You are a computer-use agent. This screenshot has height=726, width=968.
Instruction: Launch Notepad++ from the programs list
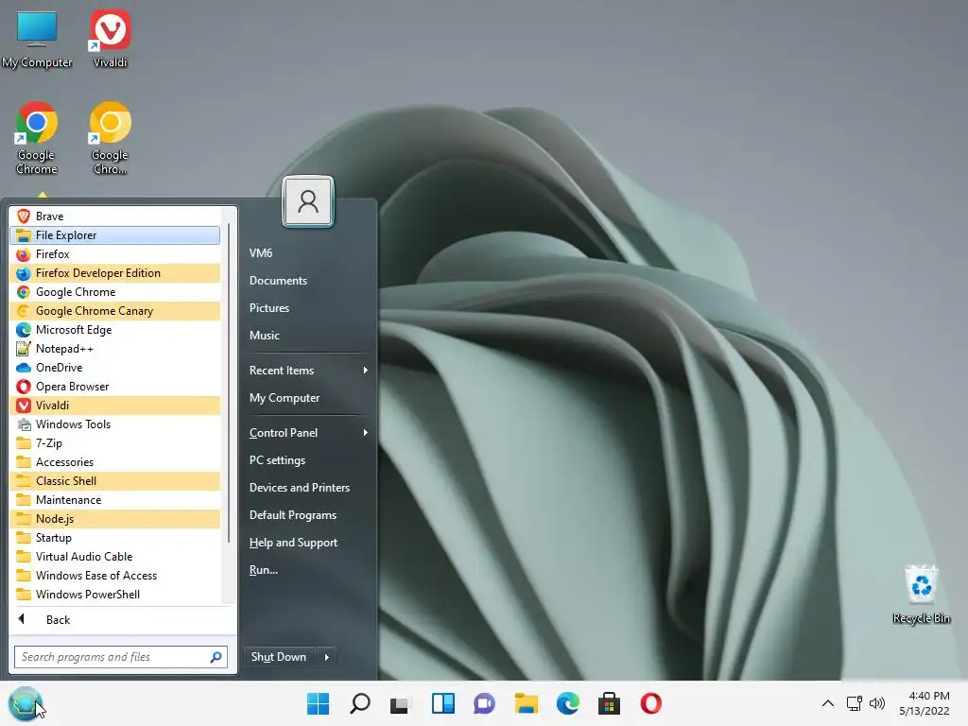pos(114,349)
